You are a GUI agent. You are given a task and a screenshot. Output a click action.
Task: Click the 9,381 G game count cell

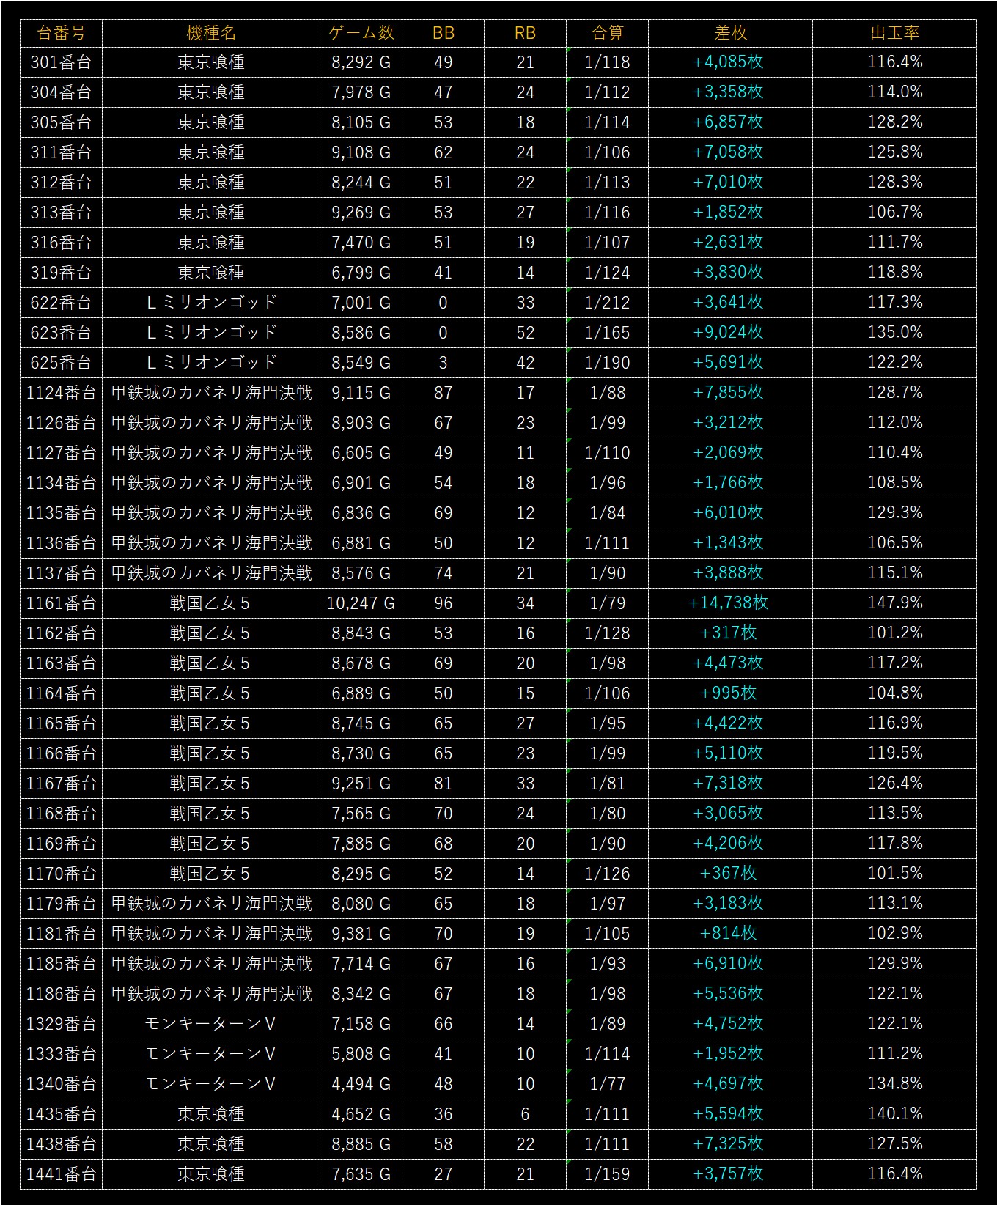(361, 934)
